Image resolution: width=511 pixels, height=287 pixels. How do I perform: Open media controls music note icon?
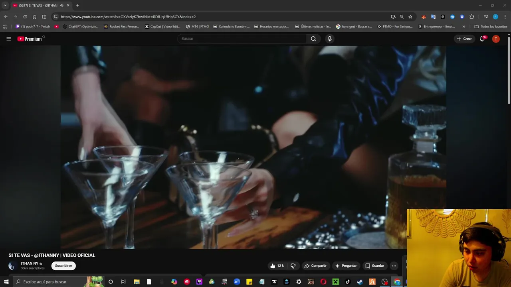coord(486,17)
